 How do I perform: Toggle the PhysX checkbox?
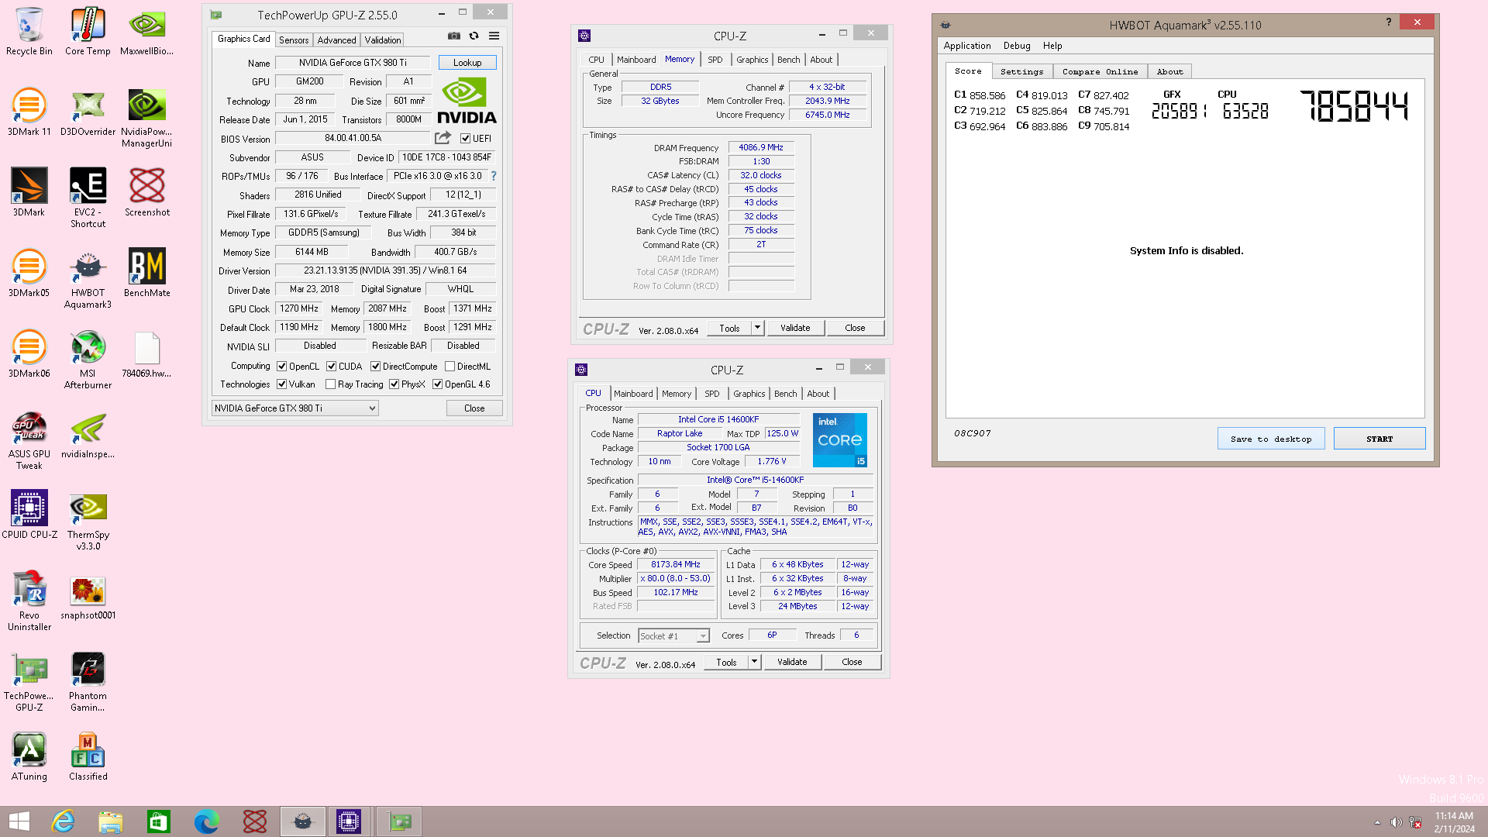coord(394,384)
